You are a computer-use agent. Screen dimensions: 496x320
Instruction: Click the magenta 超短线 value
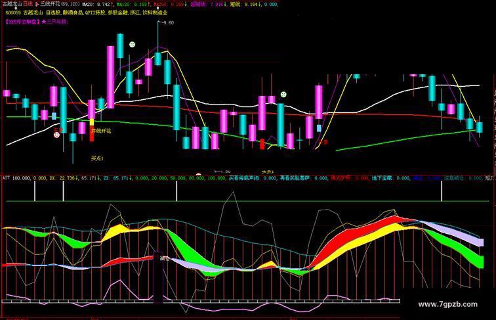[x=209, y=5]
